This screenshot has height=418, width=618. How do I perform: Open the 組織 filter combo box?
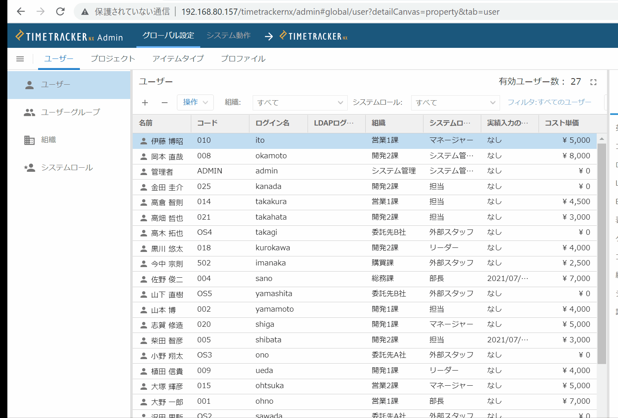[300, 103]
